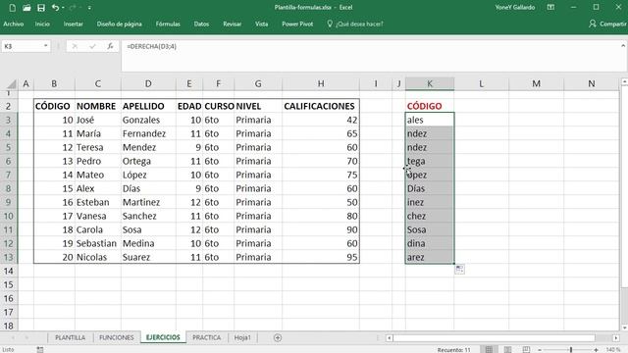Click the Insert Function fx icon
This screenshot has width=628, height=353.
click(110, 46)
